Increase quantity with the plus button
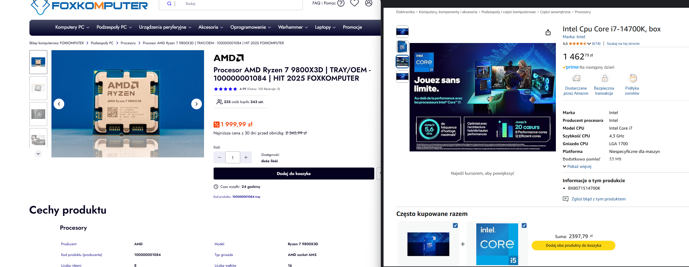This screenshot has height=267, width=689. click(x=246, y=157)
